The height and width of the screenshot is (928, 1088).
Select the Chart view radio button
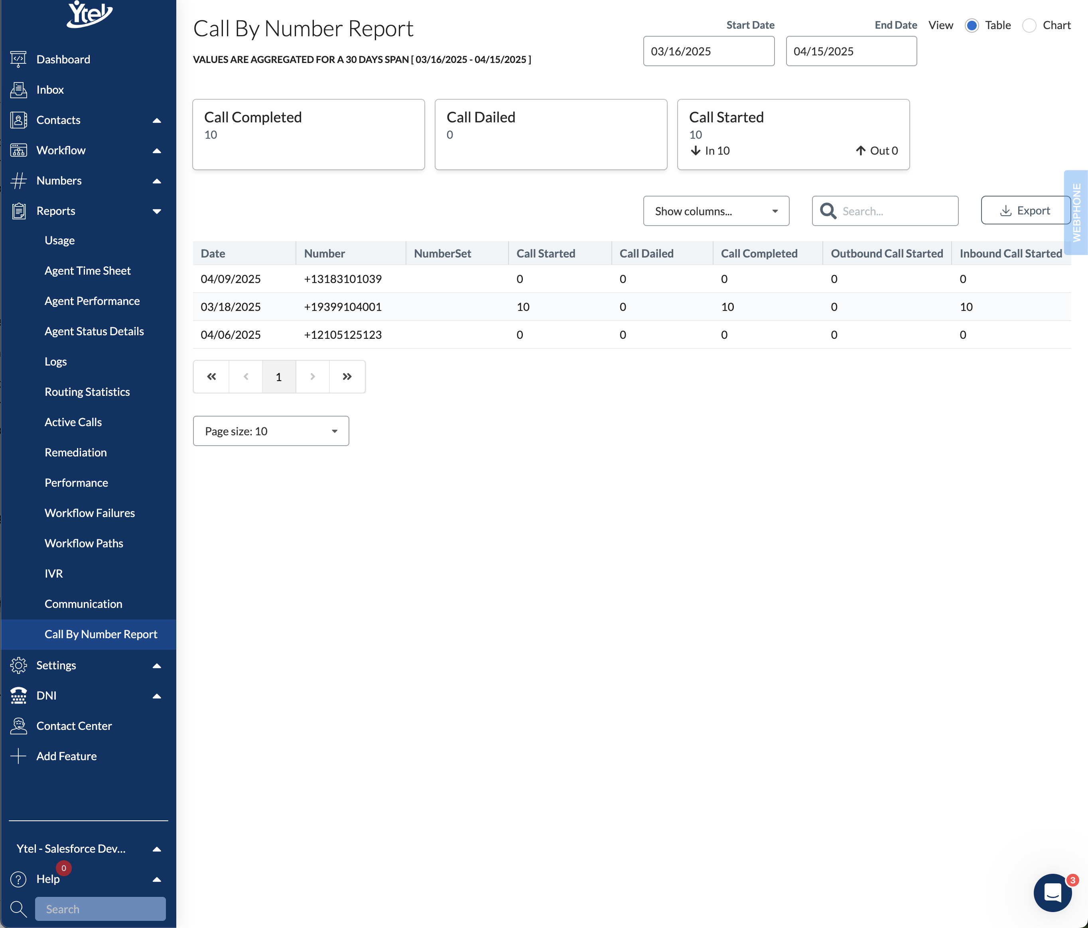pos(1029,25)
